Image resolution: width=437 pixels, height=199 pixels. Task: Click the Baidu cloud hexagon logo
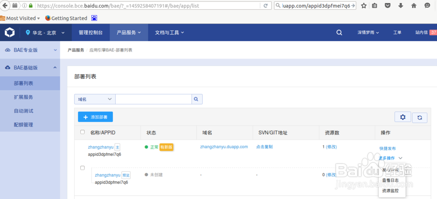pyautogui.click(x=10, y=33)
